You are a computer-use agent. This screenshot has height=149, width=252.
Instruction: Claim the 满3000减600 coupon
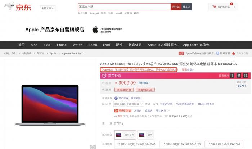tap(145, 90)
